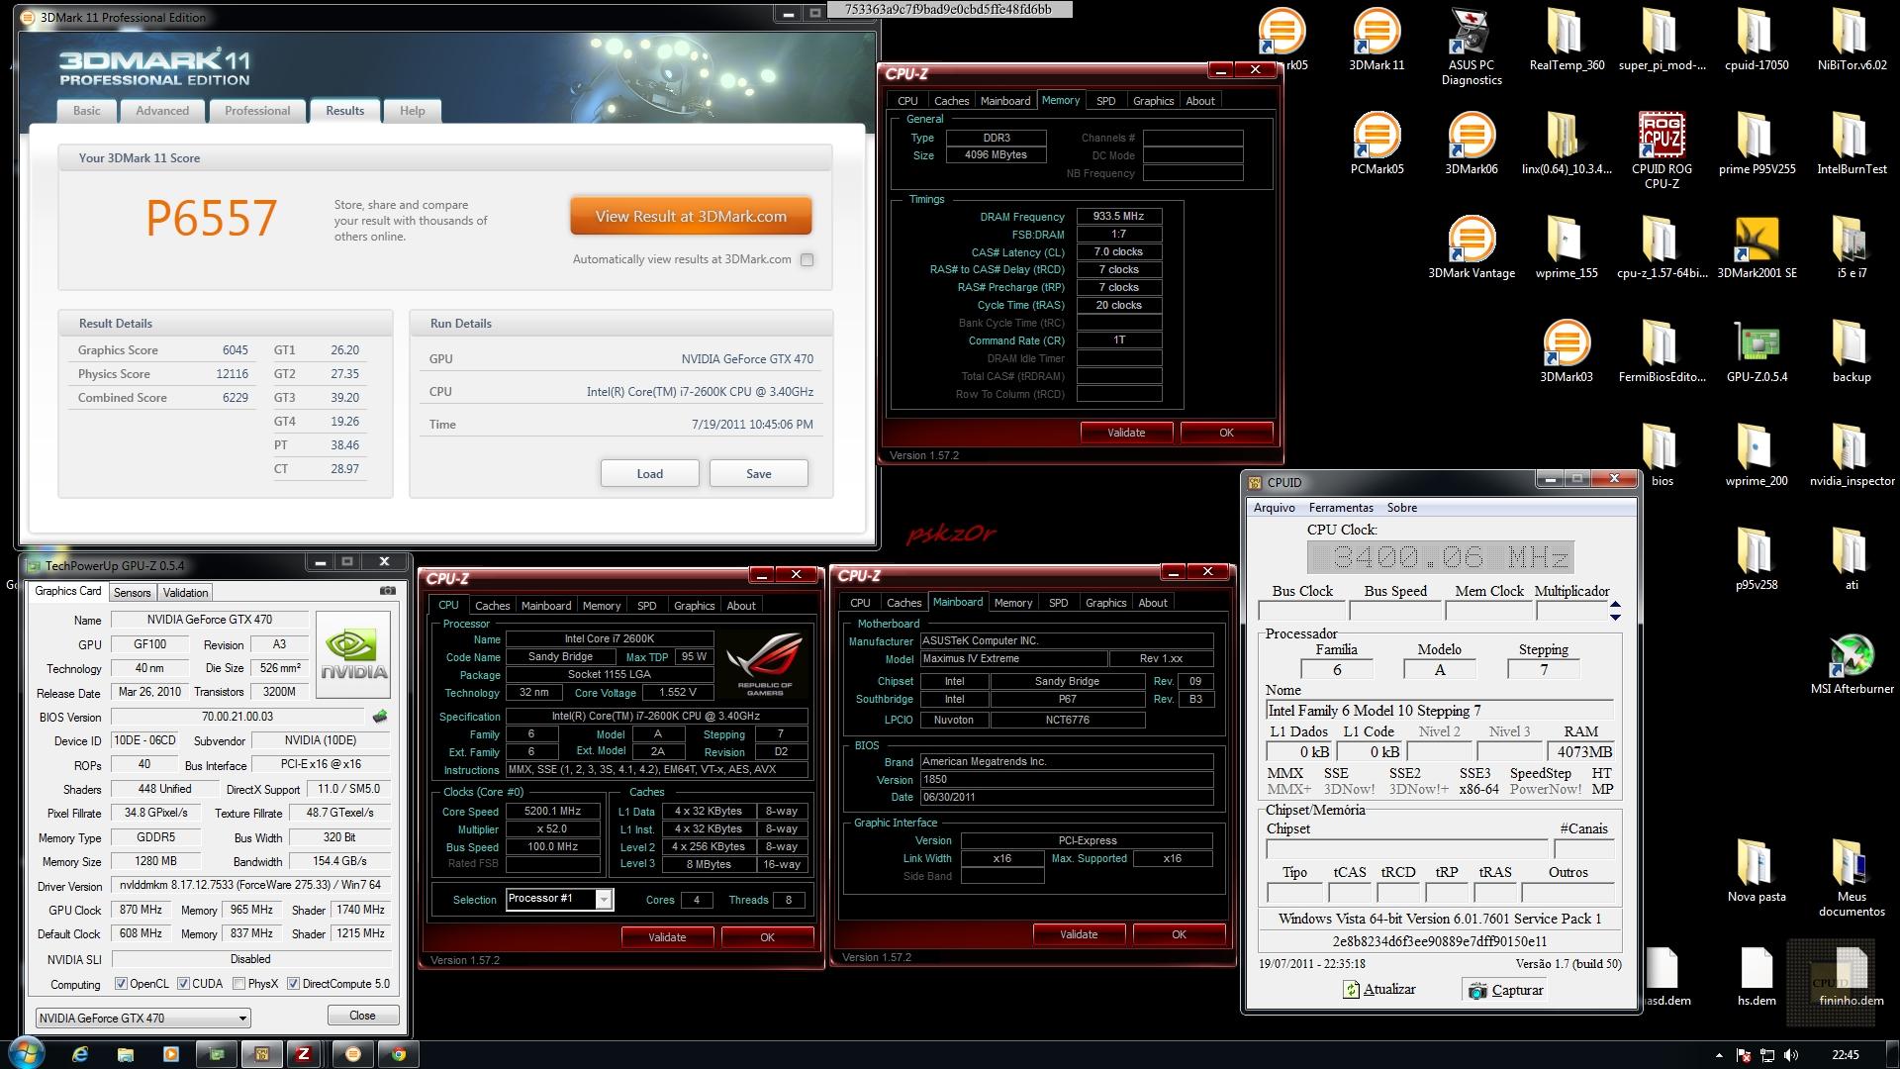Click the Atualizar button in CPUID

coord(1378,990)
